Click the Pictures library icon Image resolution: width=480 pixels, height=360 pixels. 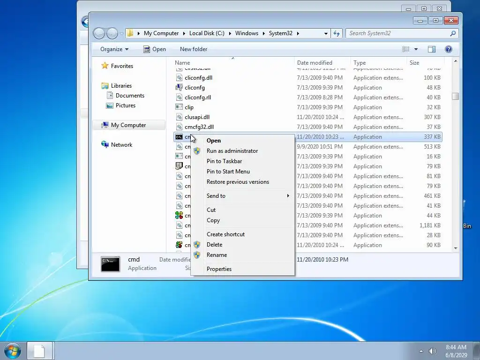pos(110,105)
